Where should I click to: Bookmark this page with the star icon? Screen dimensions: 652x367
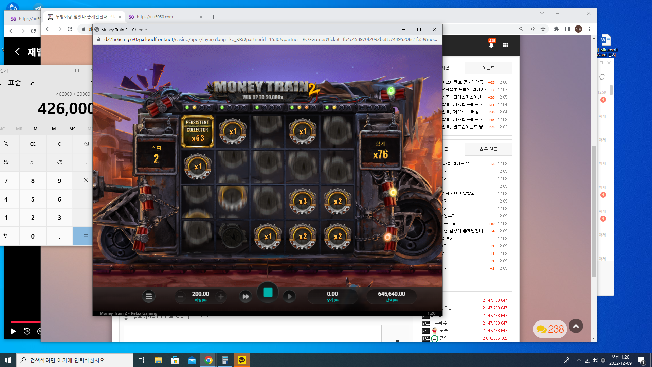click(x=543, y=29)
